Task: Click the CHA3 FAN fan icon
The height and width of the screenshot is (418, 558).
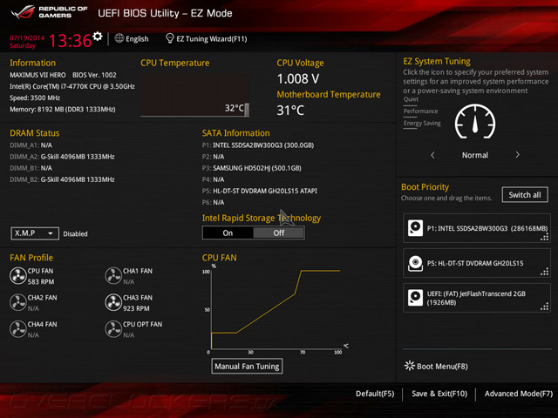Action: [x=113, y=302]
